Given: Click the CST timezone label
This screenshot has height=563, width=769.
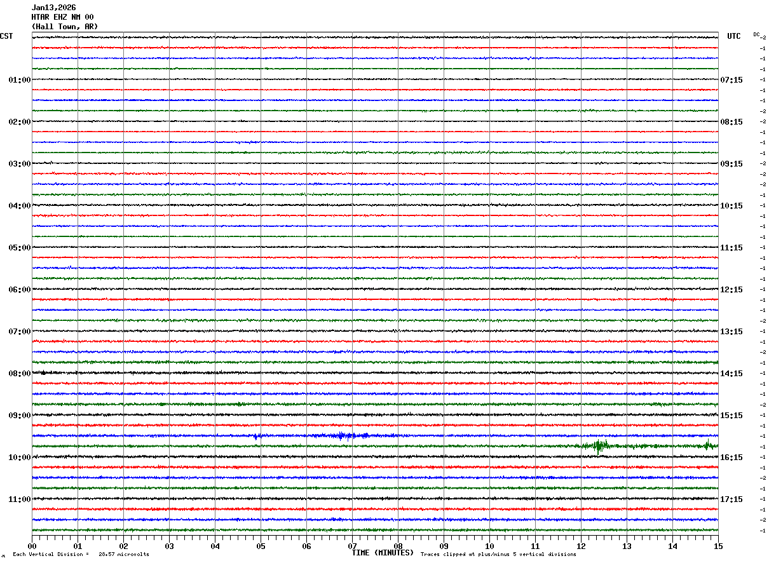Looking at the screenshot, I should point(6,36).
